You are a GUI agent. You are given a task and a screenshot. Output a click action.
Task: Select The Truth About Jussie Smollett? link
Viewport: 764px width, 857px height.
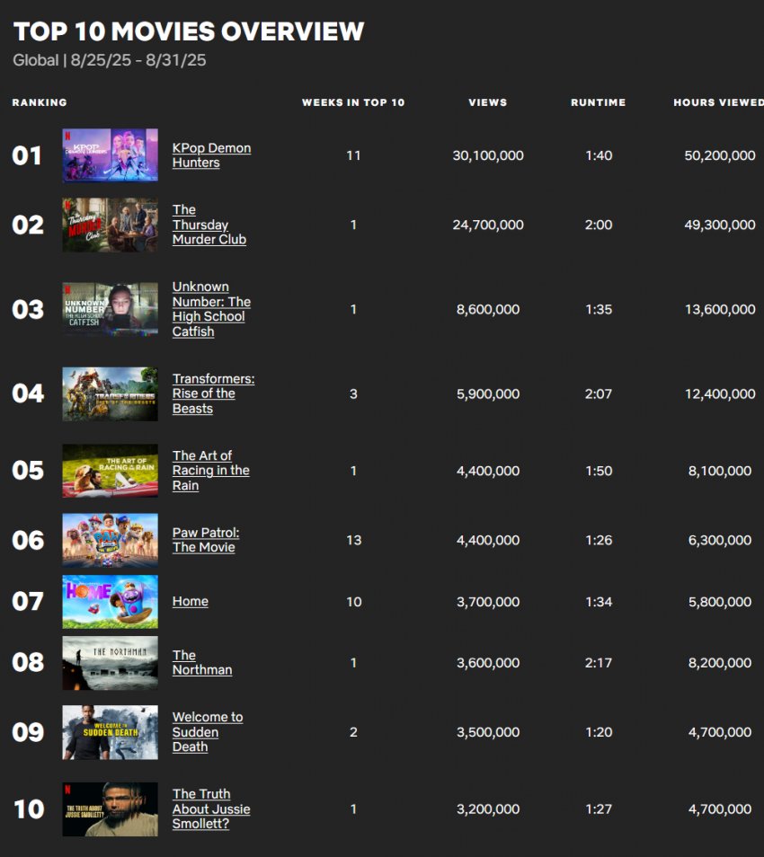click(210, 808)
